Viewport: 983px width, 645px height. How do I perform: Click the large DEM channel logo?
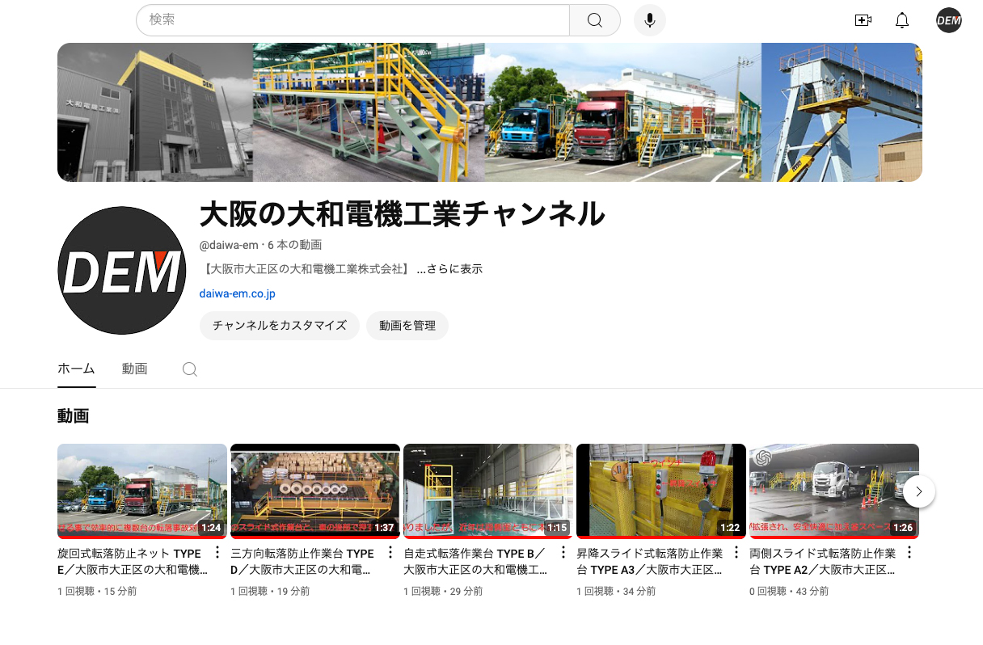click(122, 270)
